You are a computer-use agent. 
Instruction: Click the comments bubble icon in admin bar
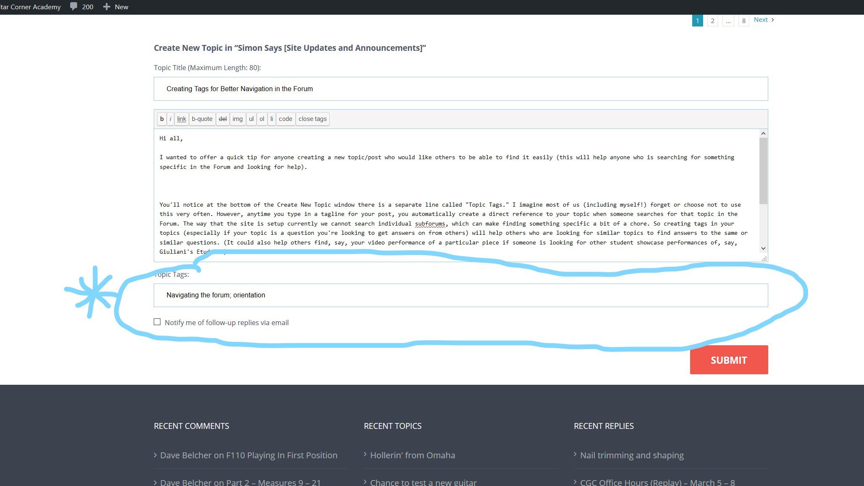(74, 7)
